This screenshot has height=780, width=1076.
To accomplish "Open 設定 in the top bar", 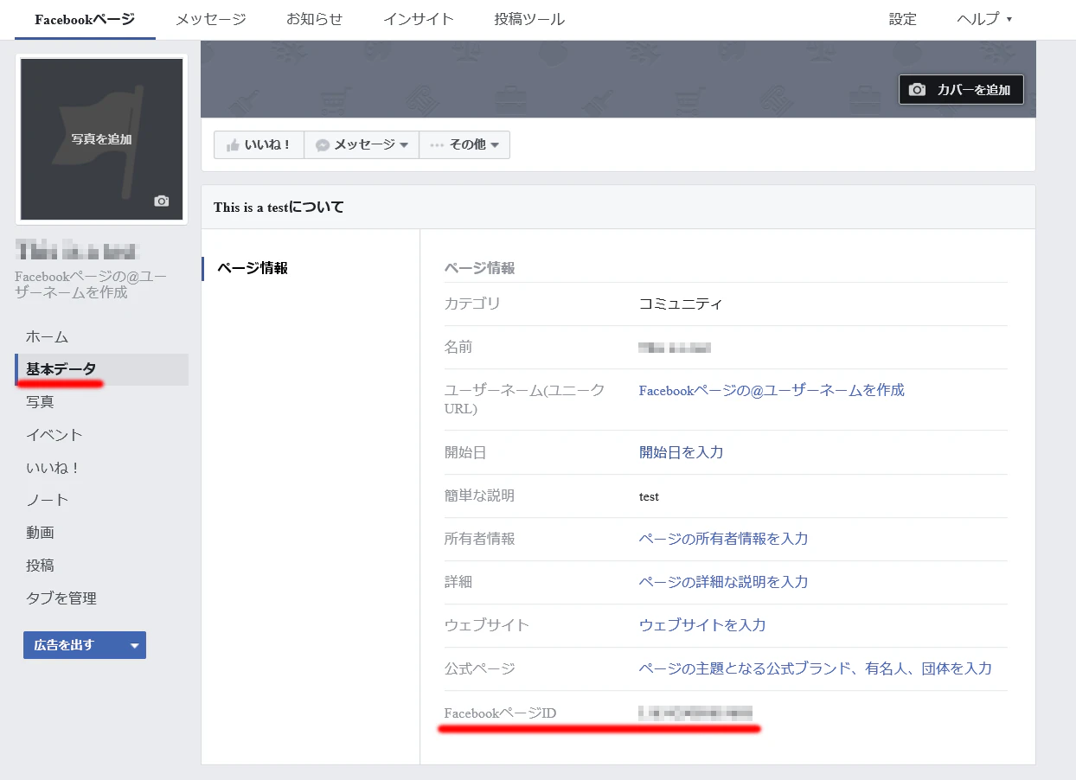I will click(902, 19).
